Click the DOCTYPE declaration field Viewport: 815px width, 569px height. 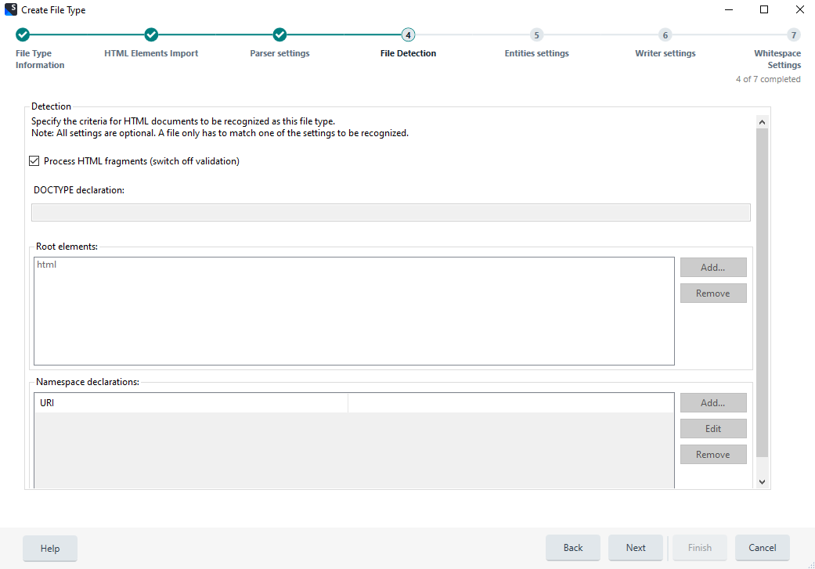(x=390, y=212)
